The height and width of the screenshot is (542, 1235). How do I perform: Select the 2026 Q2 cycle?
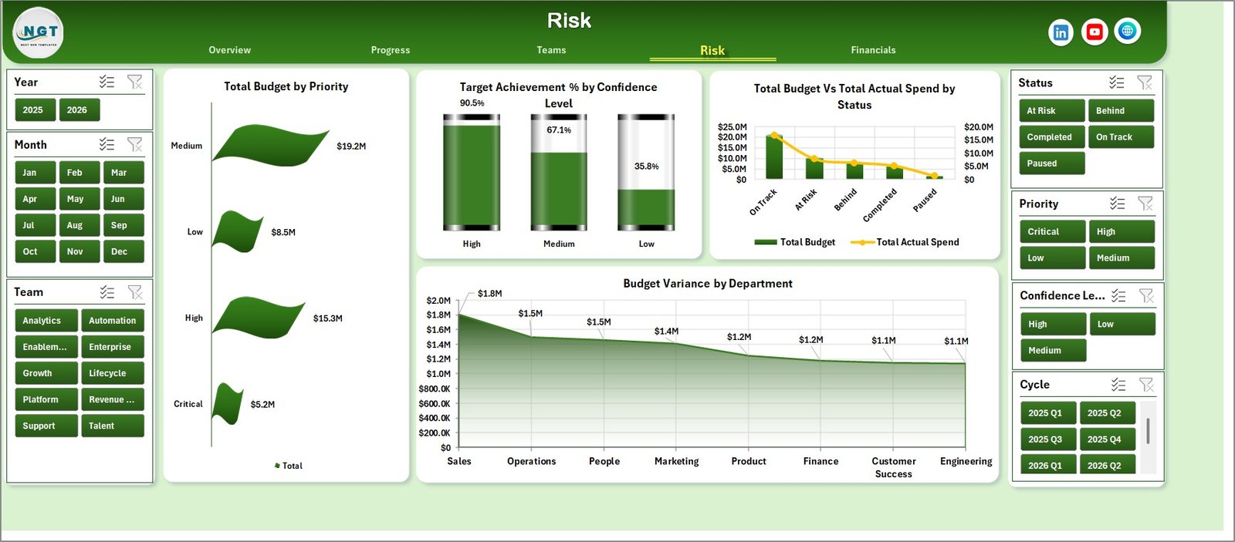pyautogui.click(x=1108, y=466)
